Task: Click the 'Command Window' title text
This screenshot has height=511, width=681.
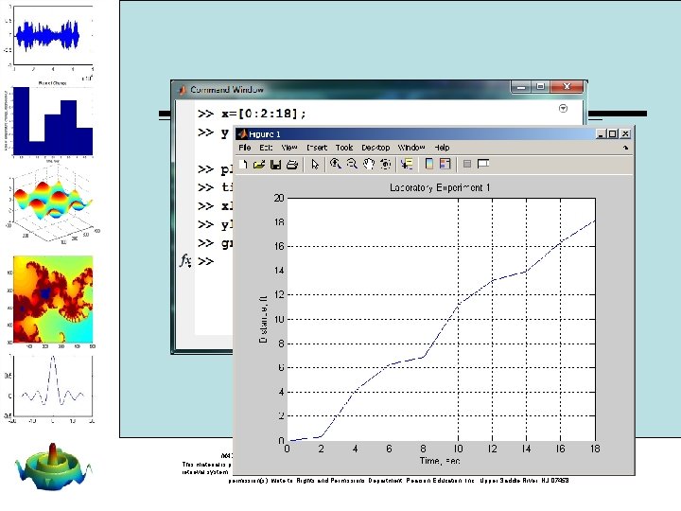Action: [227, 90]
